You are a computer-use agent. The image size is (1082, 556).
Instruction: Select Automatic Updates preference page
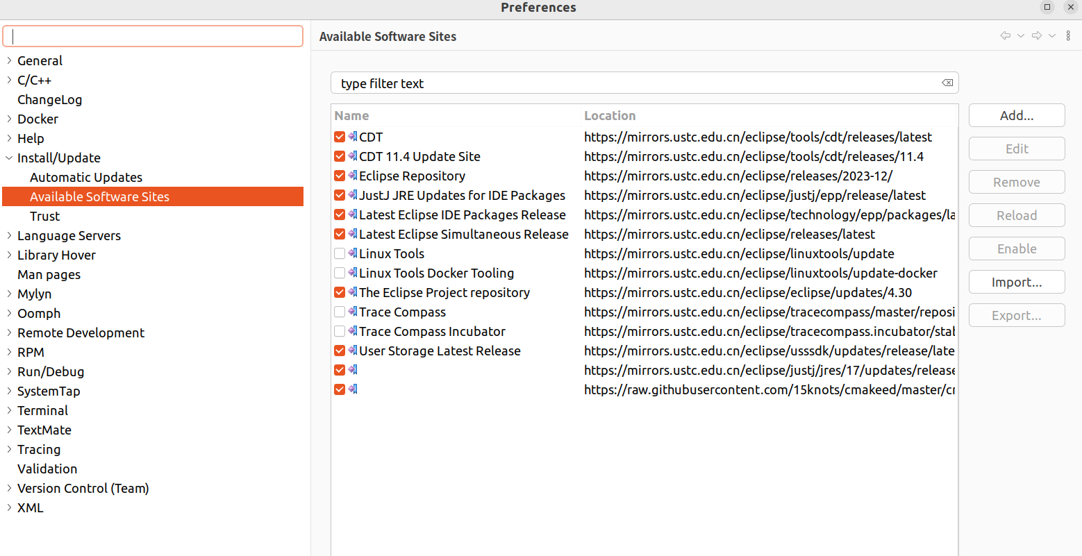pos(86,177)
